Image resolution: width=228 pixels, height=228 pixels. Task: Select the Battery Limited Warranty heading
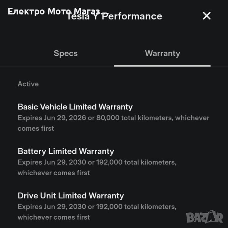pyautogui.click(x=66, y=151)
